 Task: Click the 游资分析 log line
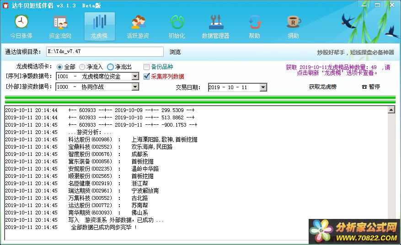click(x=59, y=132)
